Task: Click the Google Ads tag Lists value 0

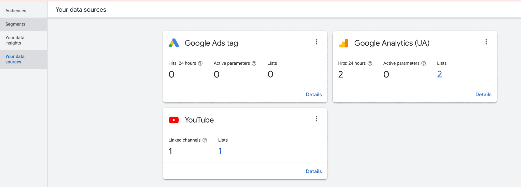Action: (x=270, y=74)
